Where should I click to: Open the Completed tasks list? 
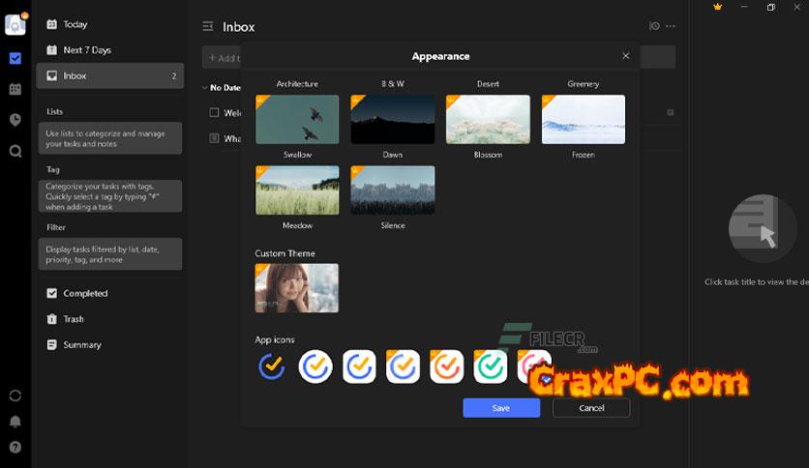pyautogui.click(x=85, y=293)
